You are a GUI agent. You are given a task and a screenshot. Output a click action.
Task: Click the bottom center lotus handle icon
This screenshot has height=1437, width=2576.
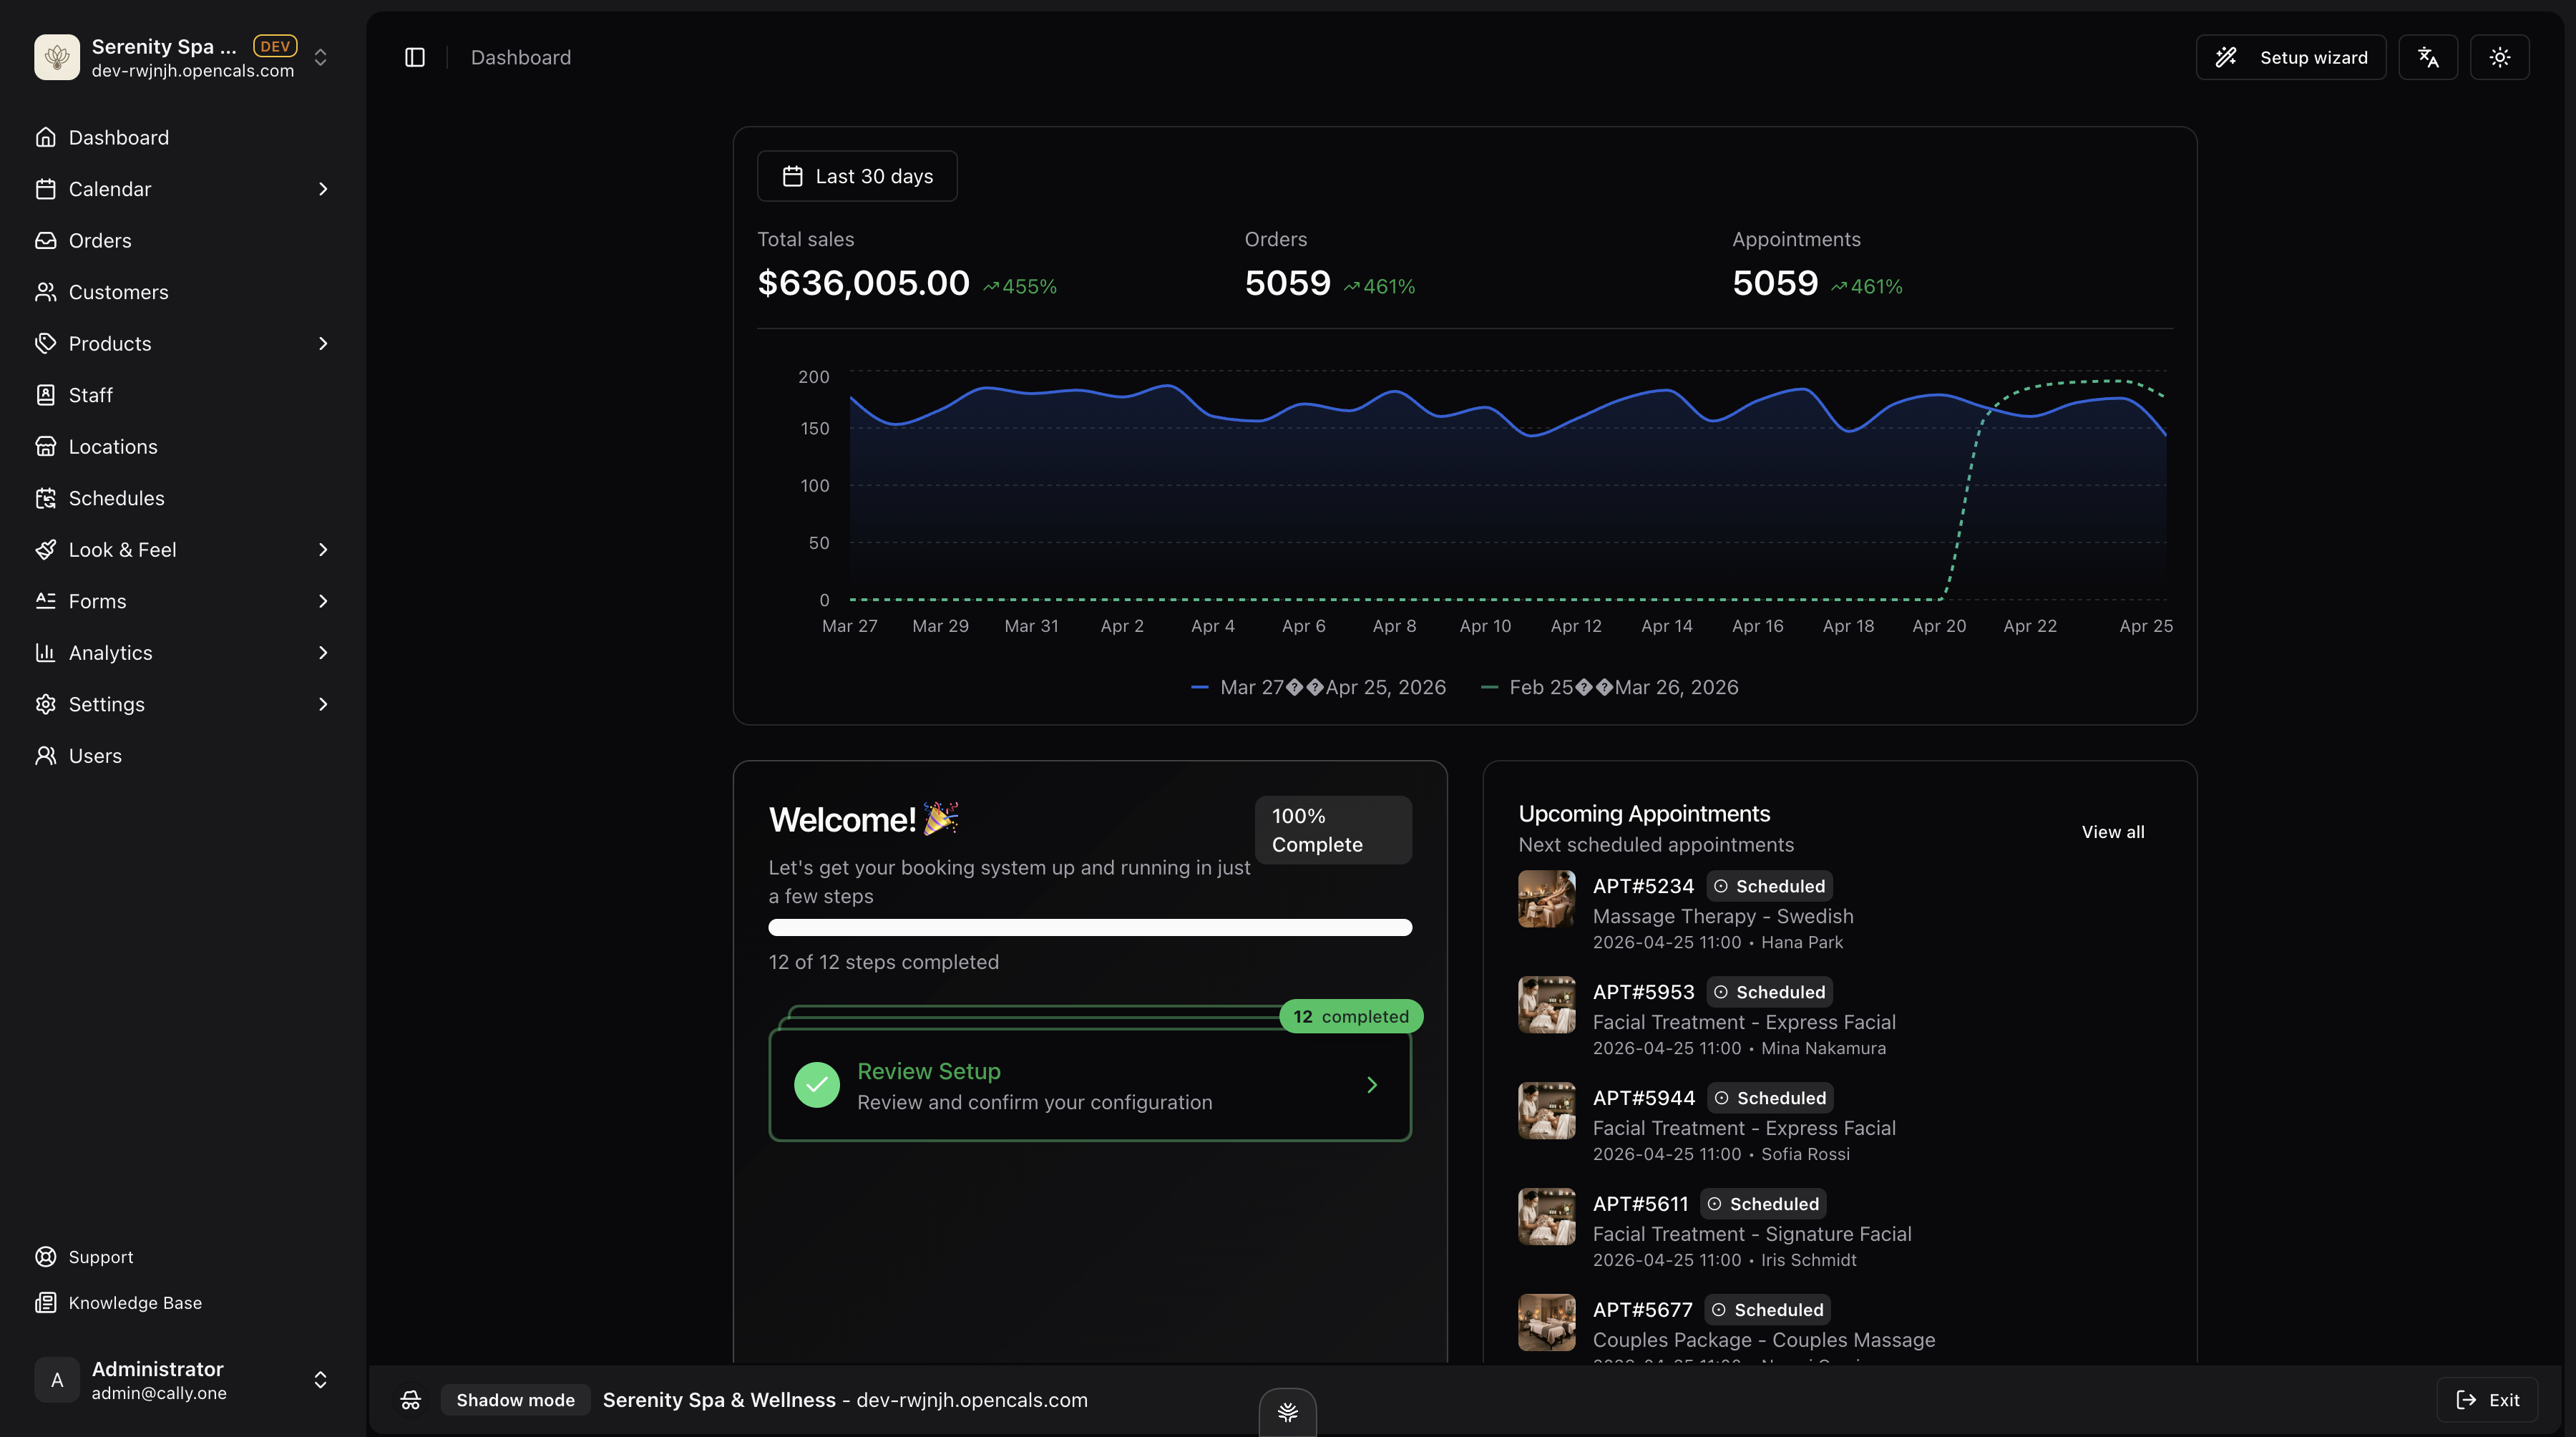tap(1287, 1411)
